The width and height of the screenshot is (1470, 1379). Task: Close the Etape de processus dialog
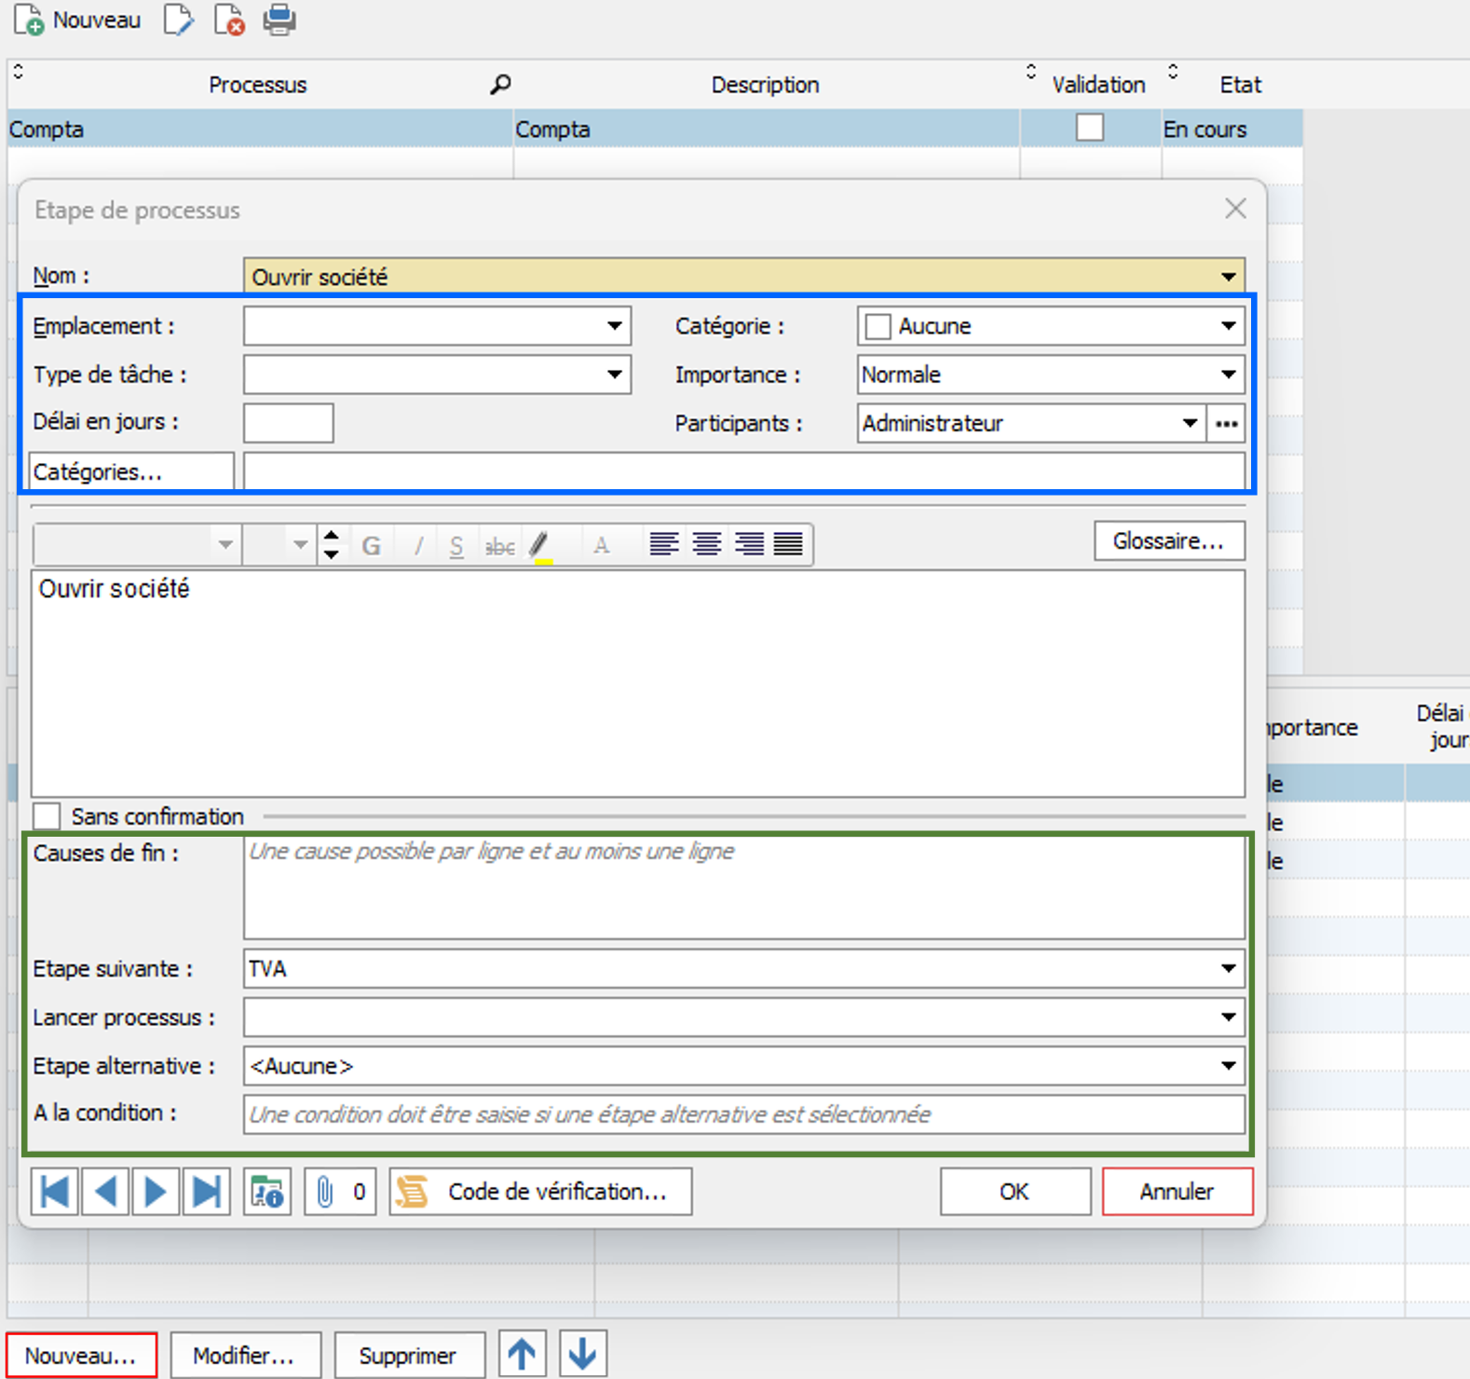[x=1235, y=209]
